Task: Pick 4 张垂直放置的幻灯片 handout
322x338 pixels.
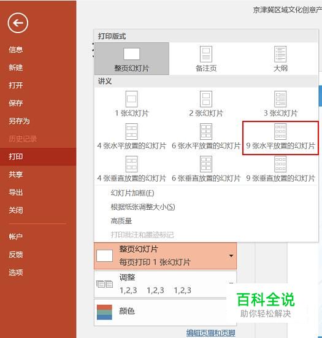Action: [x=132, y=169]
